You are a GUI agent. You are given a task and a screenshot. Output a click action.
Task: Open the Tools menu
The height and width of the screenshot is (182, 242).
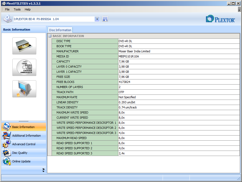[17, 9]
